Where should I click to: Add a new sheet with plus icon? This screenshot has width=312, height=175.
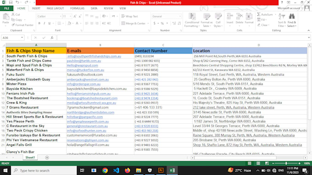47,158
